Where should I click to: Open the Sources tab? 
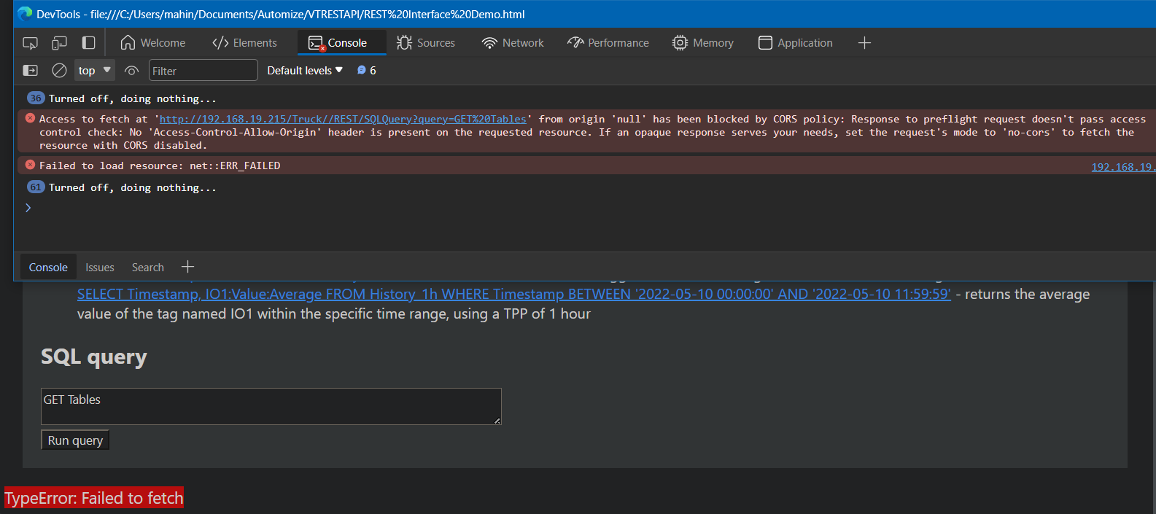tap(426, 43)
